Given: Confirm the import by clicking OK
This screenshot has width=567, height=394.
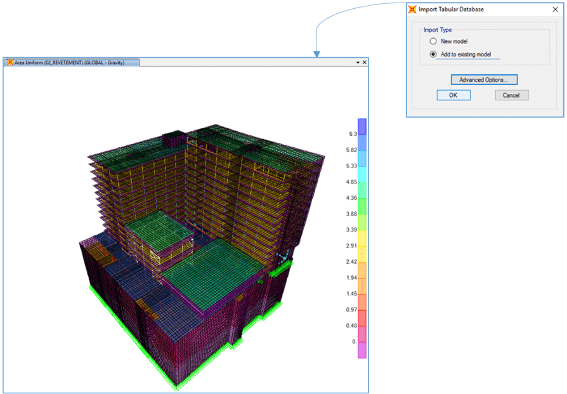Looking at the screenshot, I should 453,95.
